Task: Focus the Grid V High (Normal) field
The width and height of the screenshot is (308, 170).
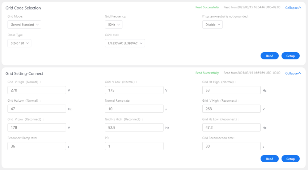Action: click(x=37, y=90)
